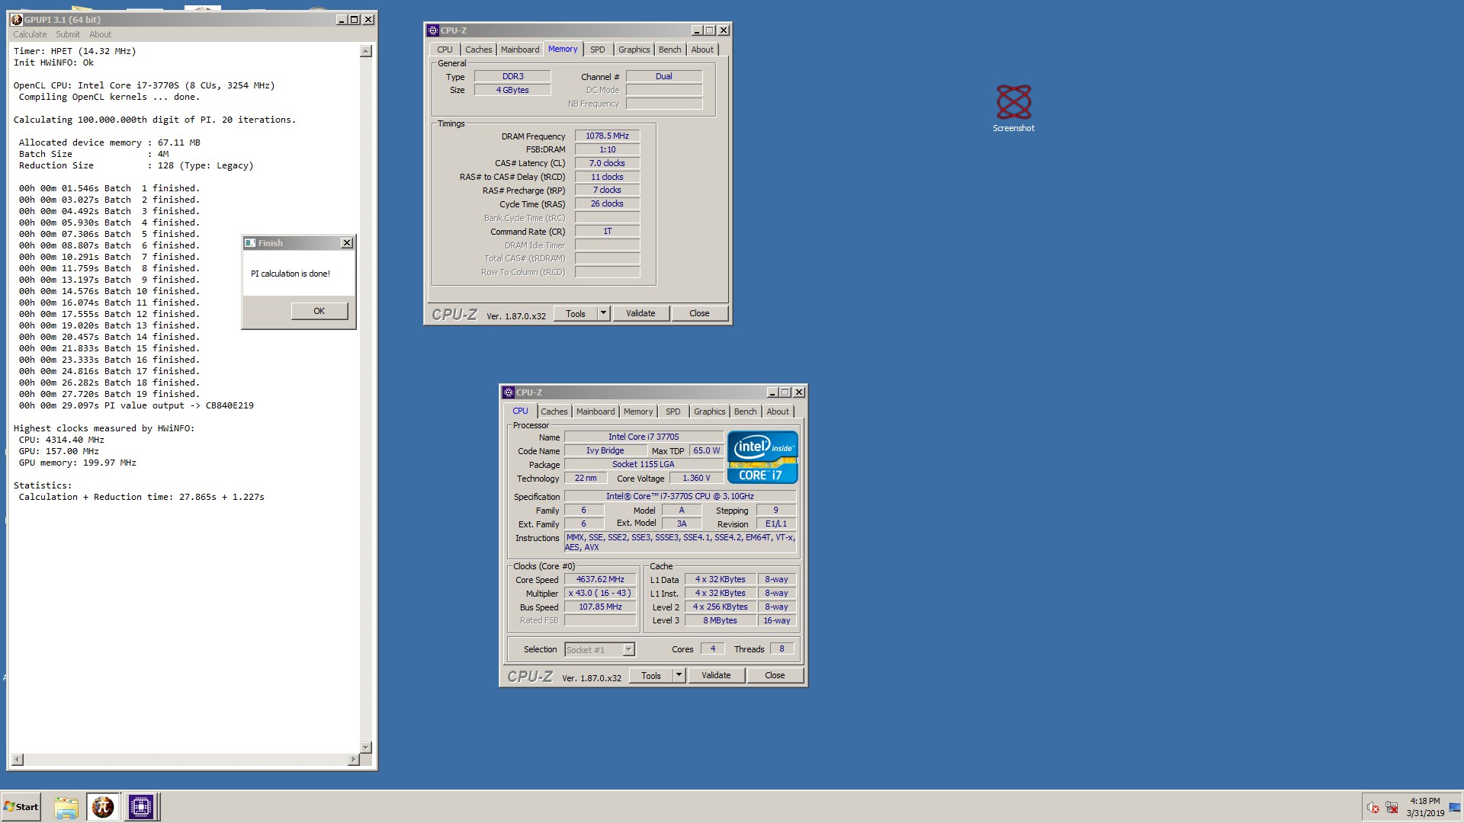Open Bench tab in lower CPU-Z window
Image resolution: width=1464 pixels, height=823 pixels.
click(746, 411)
